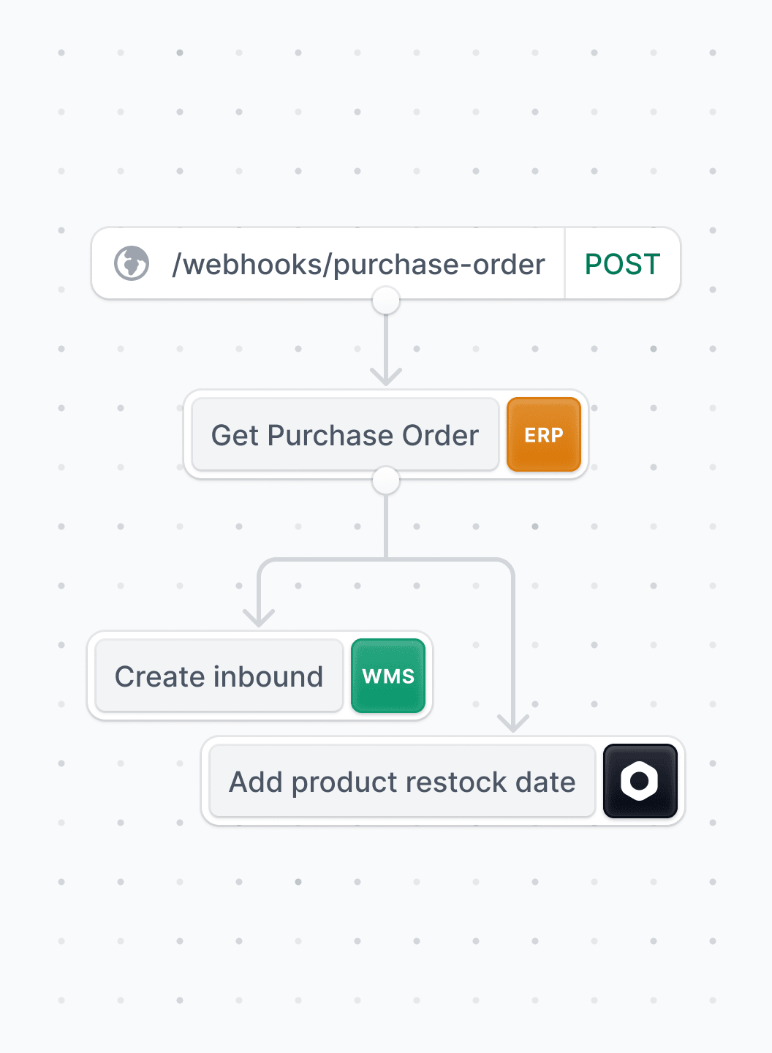Click the black hexagon app icon

click(x=640, y=781)
